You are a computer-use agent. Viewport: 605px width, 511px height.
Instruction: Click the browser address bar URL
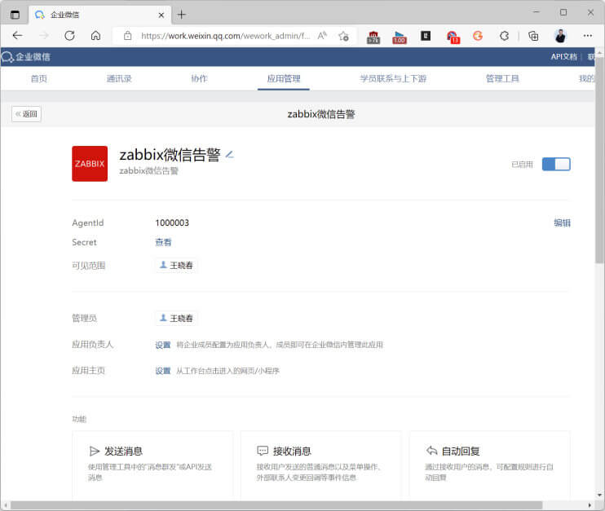point(225,36)
